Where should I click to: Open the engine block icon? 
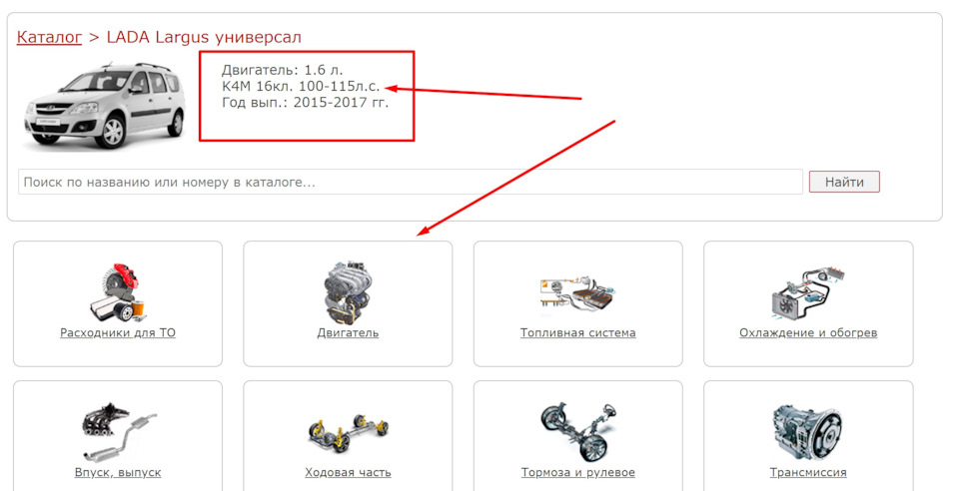click(x=348, y=292)
